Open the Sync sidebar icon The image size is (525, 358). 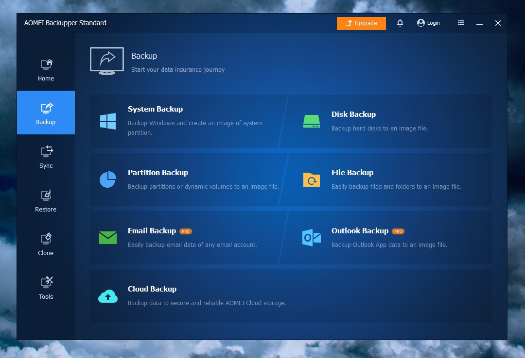tap(47, 151)
